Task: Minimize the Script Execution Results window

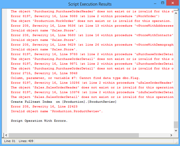Action: (x=155, y=4)
